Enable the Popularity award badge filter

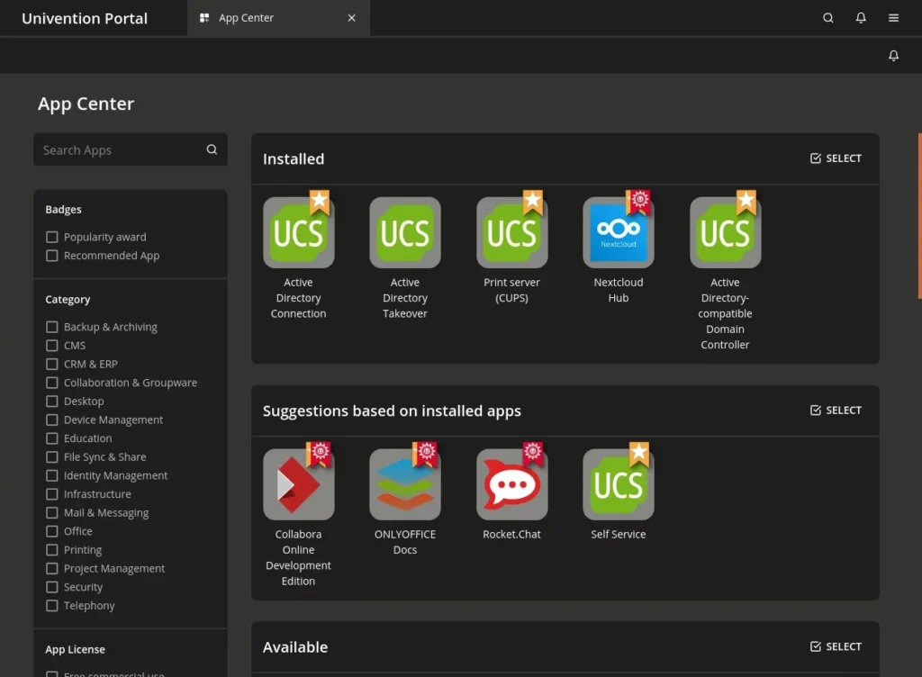[x=51, y=236]
